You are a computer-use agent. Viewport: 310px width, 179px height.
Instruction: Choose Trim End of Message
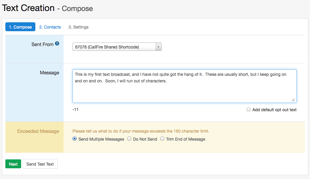point(162,139)
